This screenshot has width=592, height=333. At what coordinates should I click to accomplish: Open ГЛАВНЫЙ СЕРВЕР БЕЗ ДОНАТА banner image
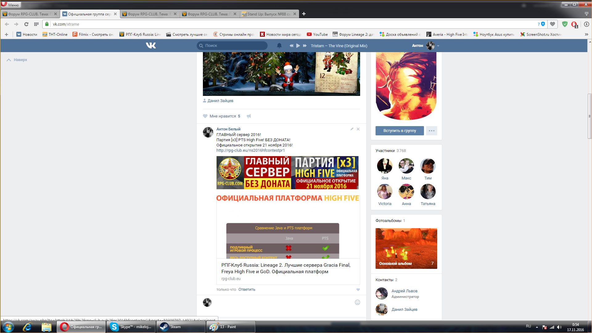pos(287,173)
